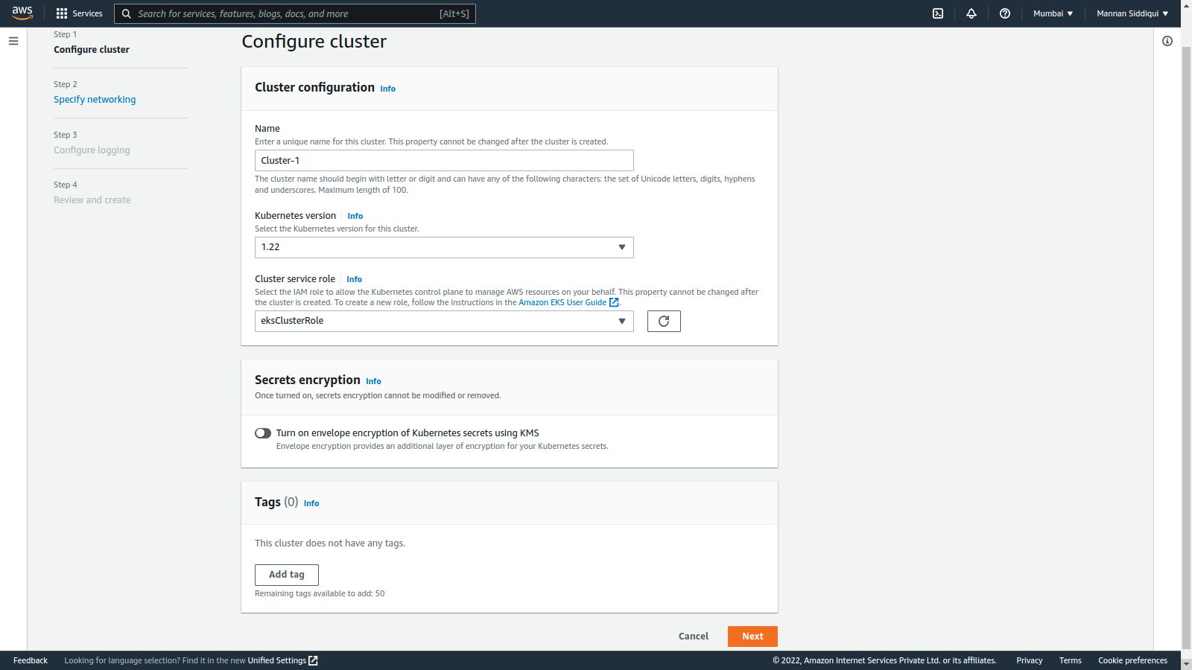Open Unified Settings external link icon
Viewport: 1192px width, 670px height.
tap(313, 660)
